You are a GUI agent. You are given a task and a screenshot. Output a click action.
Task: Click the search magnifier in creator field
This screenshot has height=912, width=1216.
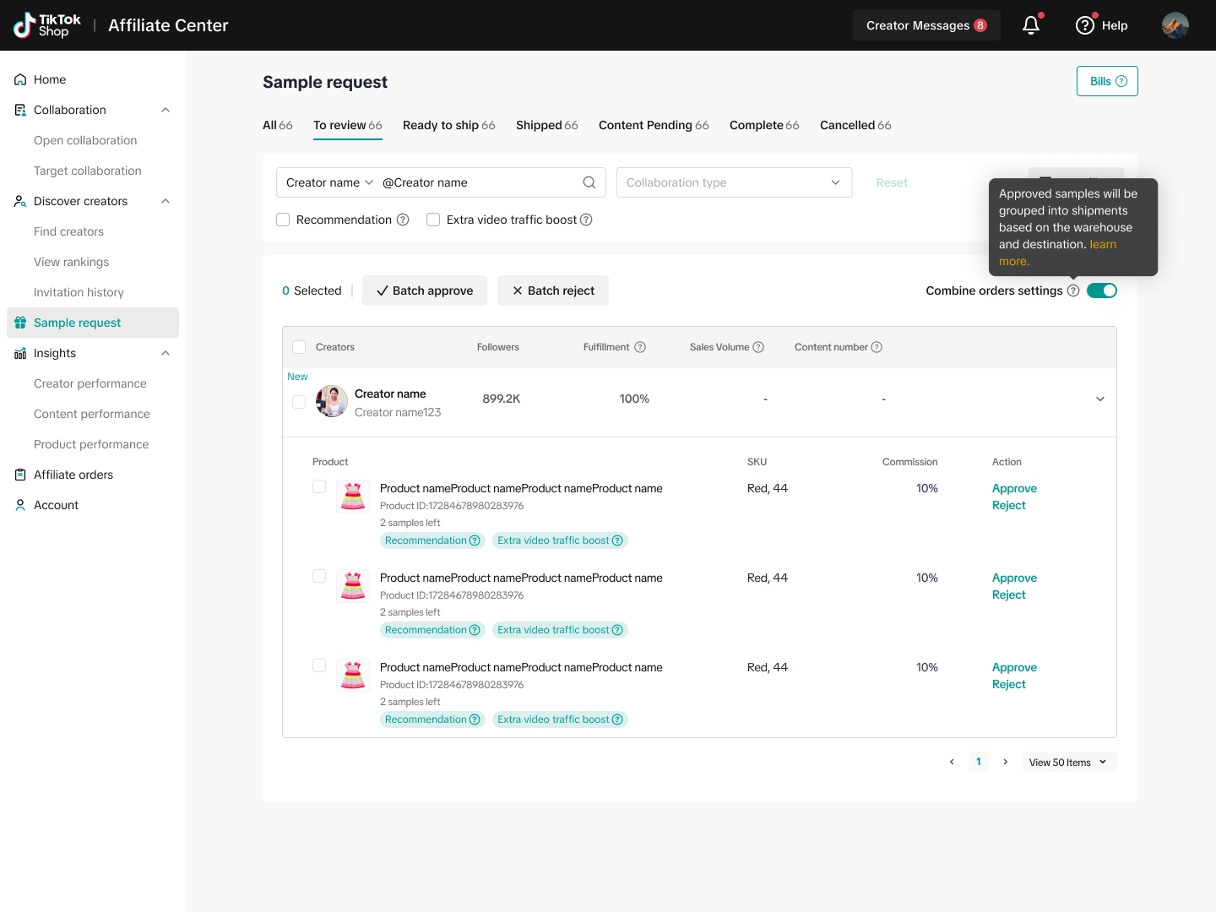(589, 182)
